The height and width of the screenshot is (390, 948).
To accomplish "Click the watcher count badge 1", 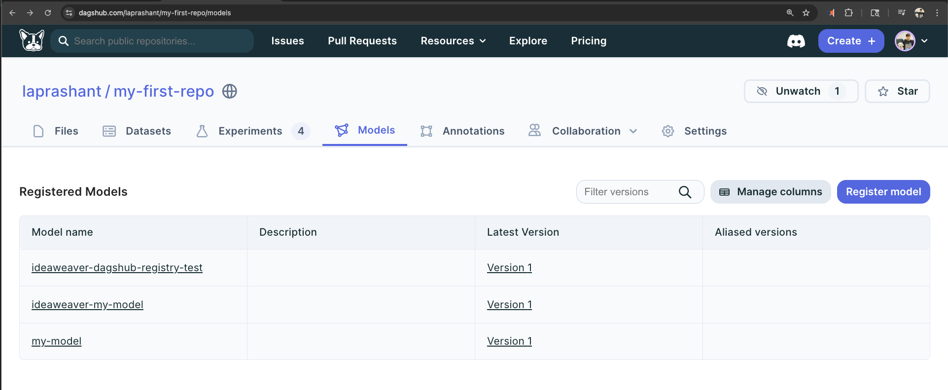I will point(837,91).
